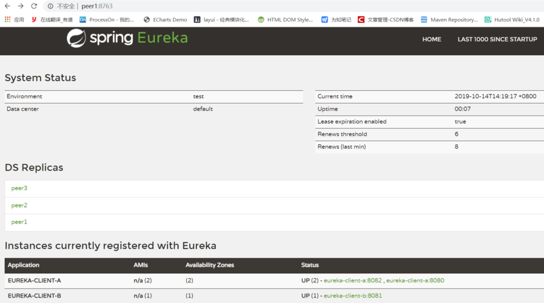Open the eureka-client-a:8082 instance link

(352, 281)
